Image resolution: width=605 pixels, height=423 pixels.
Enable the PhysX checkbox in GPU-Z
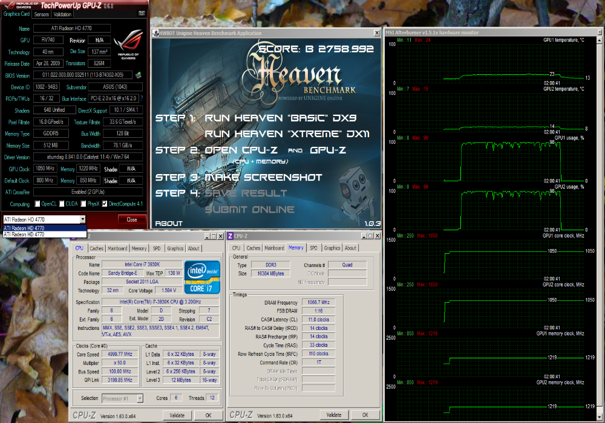pos(83,204)
